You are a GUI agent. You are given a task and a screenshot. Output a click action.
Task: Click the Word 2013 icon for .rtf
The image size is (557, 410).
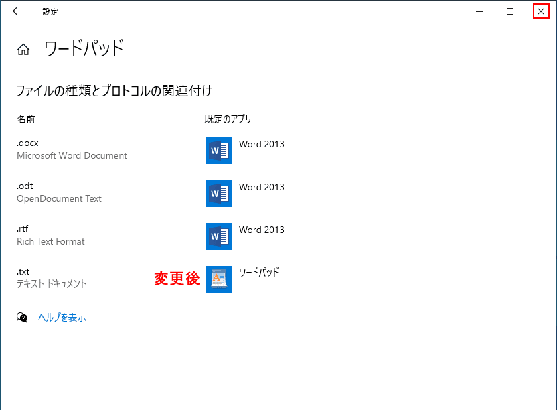coord(219,236)
